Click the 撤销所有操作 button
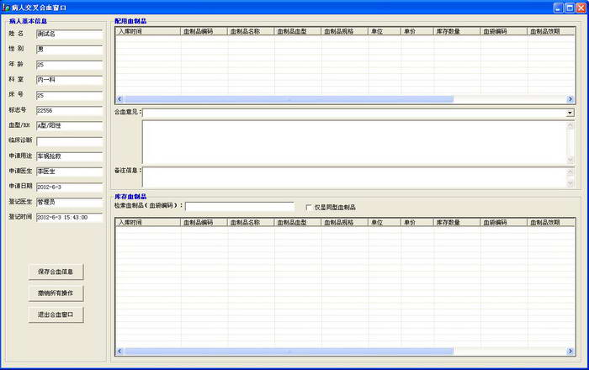Screen dimensions: 589x370 click(56, 293)
